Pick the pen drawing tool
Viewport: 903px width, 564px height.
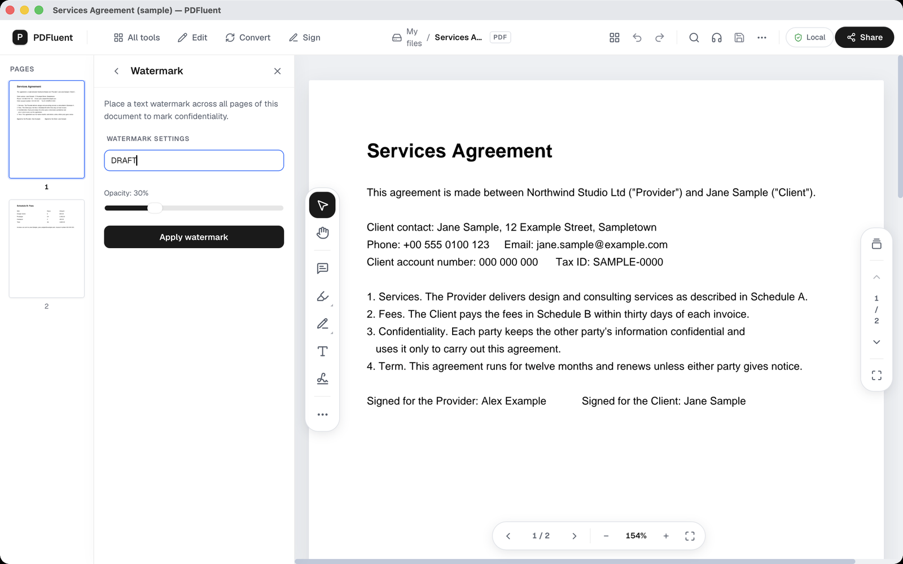(x=322, y=324)
